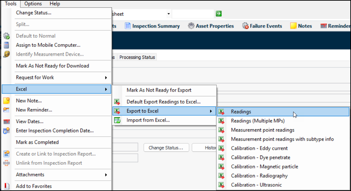
Task: Open the dropdown arrow beside sheet field
Action: [169, 14]
